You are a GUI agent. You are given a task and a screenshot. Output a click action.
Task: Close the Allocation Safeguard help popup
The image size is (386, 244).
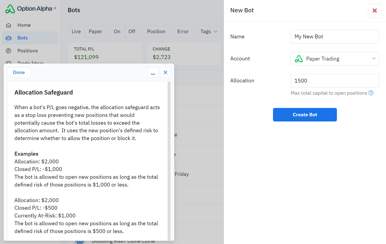coord(165,73)
